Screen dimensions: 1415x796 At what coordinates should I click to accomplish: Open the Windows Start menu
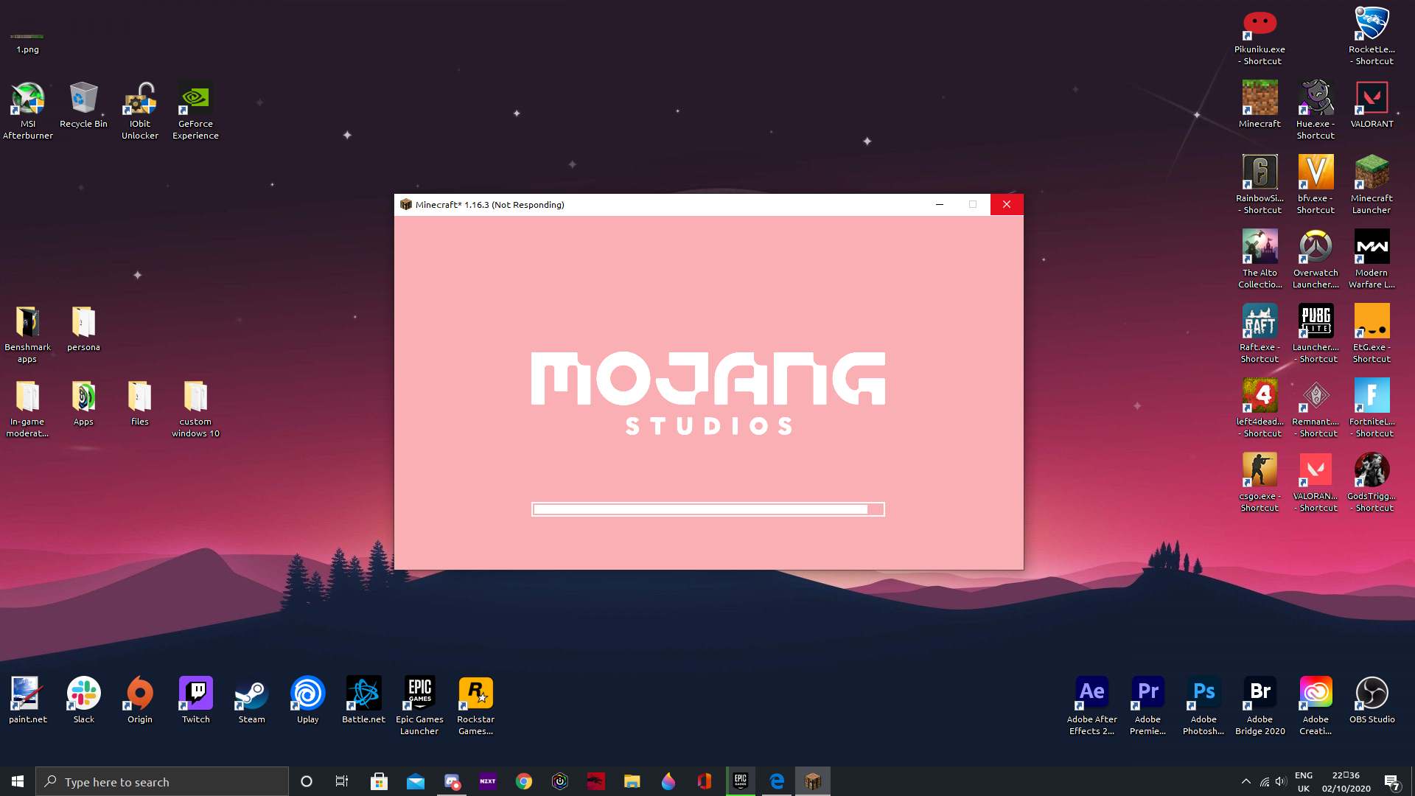(x=18, y=781)
